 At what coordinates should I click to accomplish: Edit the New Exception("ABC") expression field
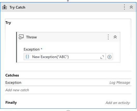65,57
